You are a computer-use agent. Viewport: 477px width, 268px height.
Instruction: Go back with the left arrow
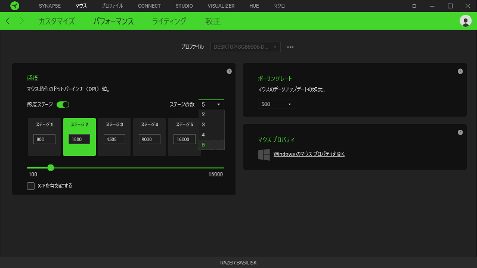click(x=8, y=21)
